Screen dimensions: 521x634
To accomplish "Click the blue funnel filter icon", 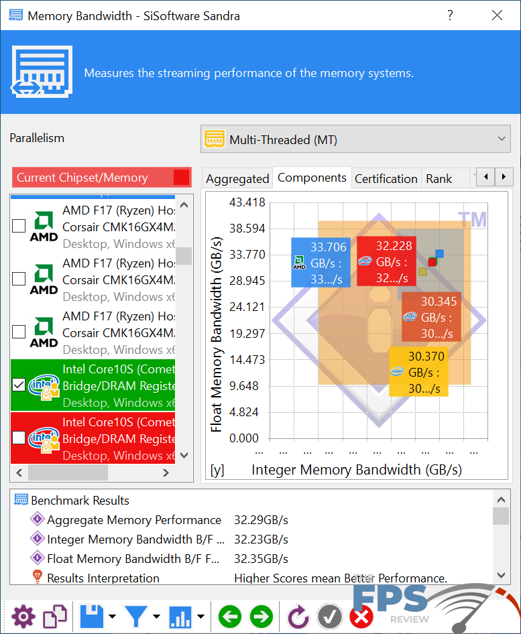I will 136,617.
